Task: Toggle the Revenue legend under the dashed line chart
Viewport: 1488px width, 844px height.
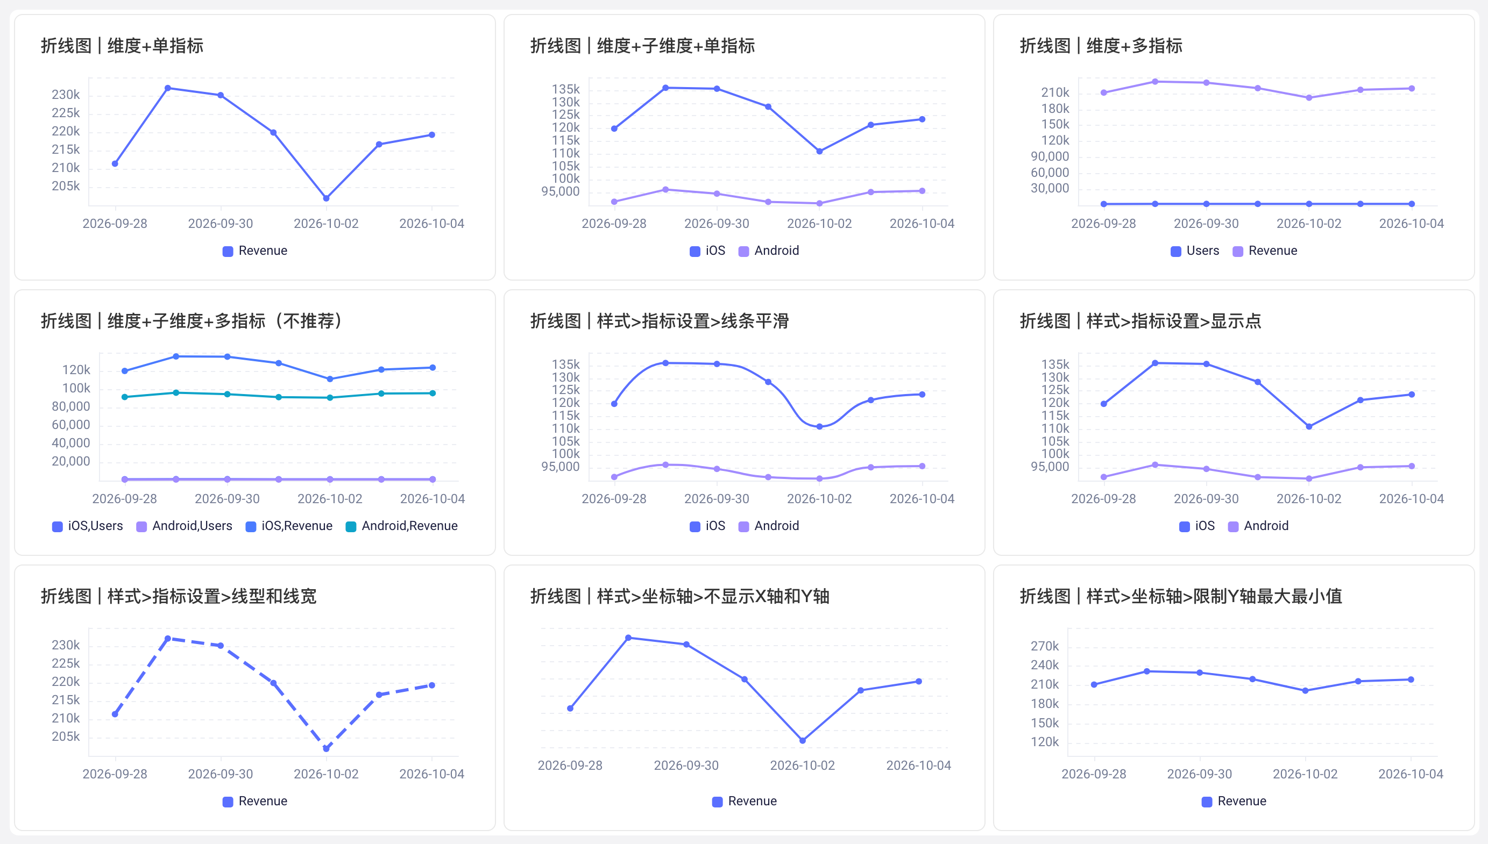Action: point(254,801)
